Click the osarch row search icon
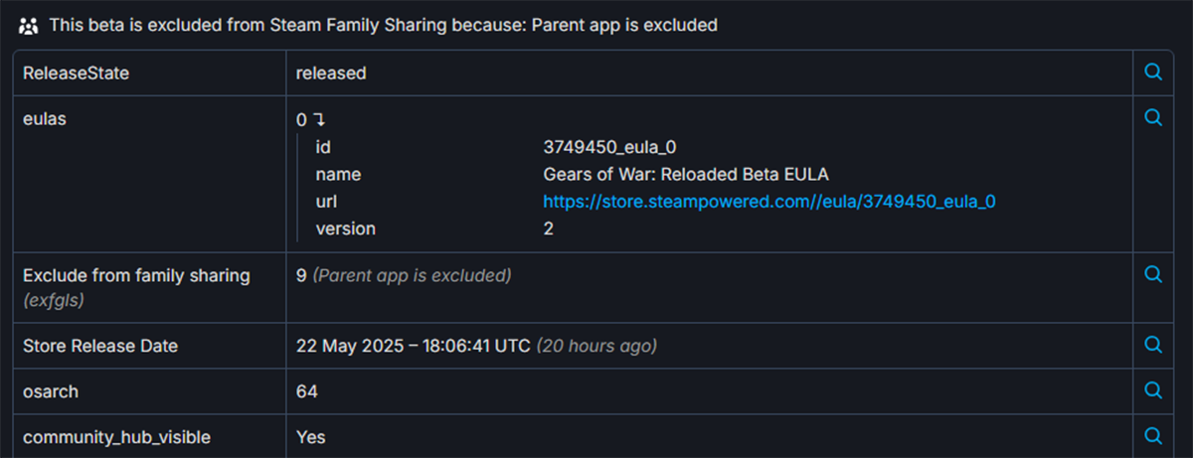Screen dimensions: 1193x458 point(1153,390)
